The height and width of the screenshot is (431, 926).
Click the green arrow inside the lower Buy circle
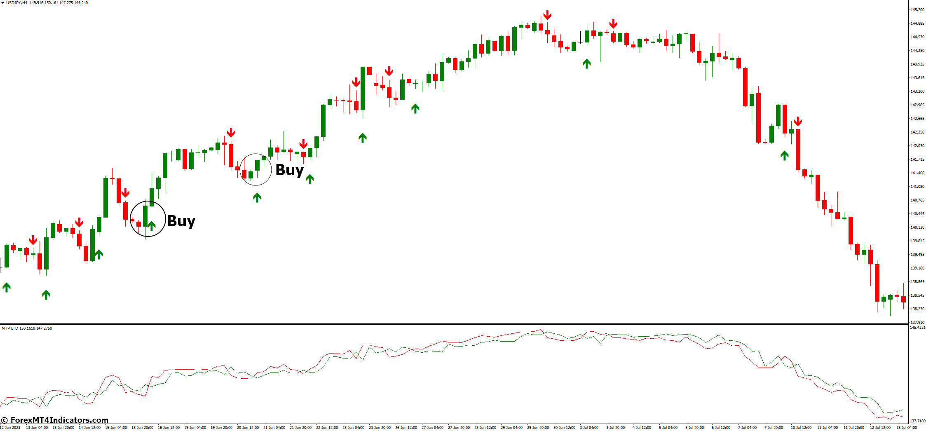(152, 226)
